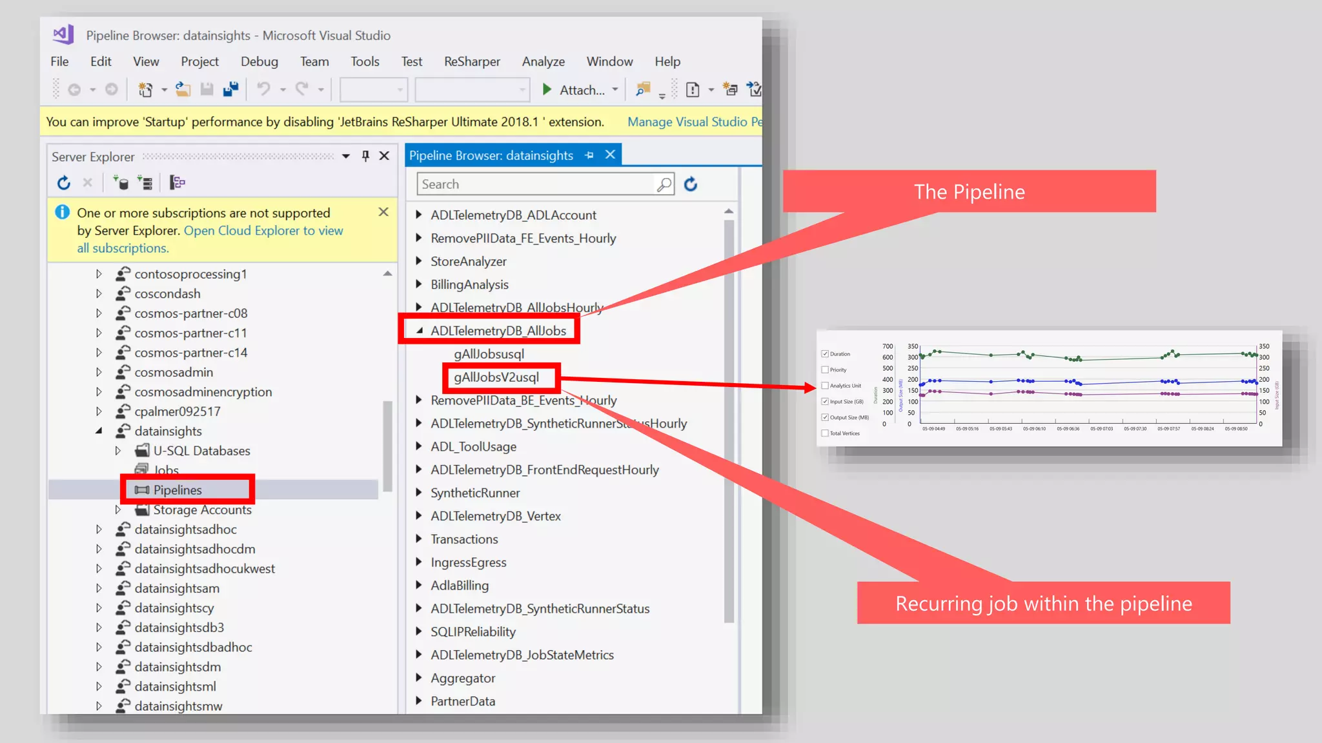The width and height of the screenshot is (1322, 743).
Task: Expand the BillingAnalysis pipeline
Action: 418,284
